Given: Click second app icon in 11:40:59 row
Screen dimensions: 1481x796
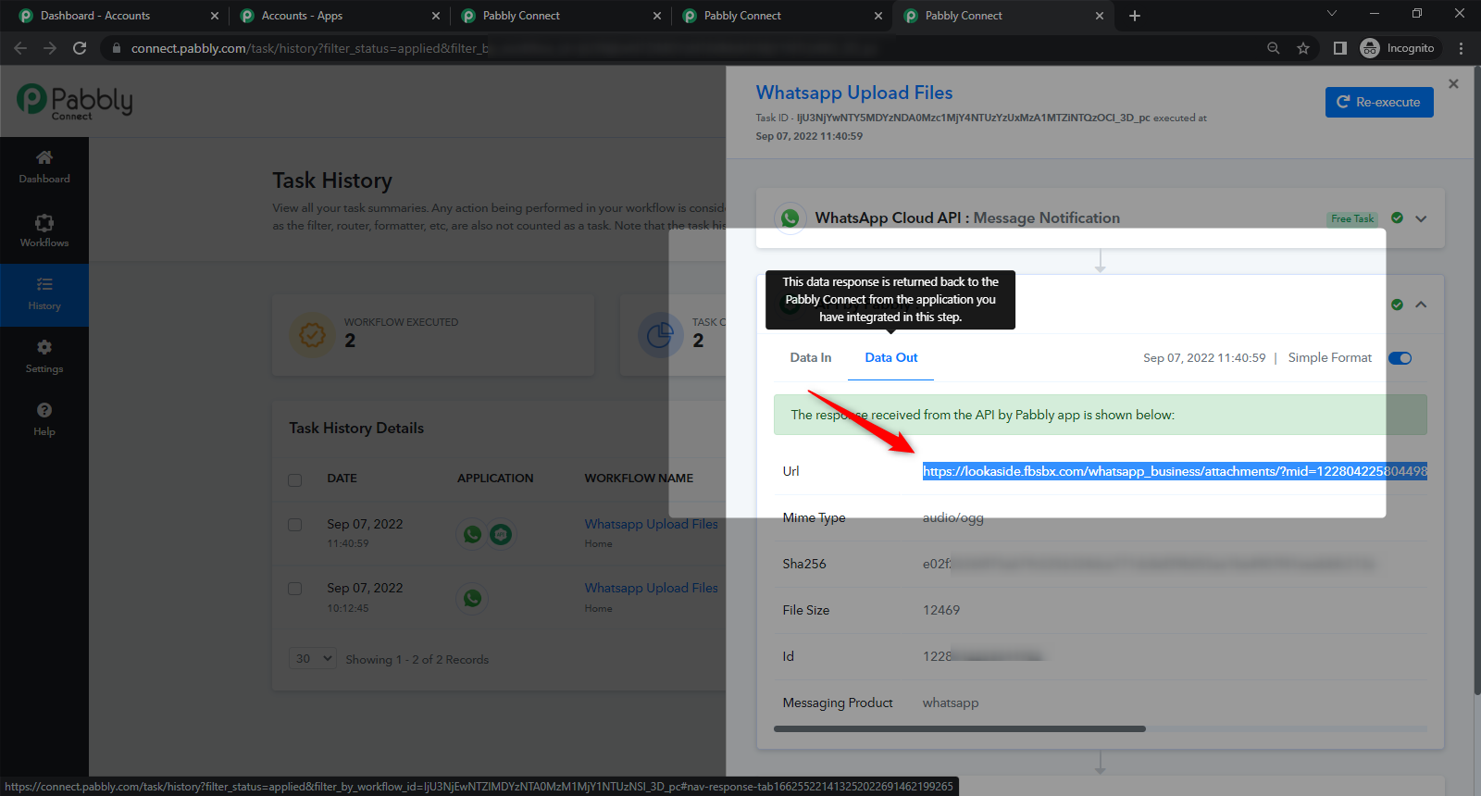Looking at the screenshot, I should [501, 534].
